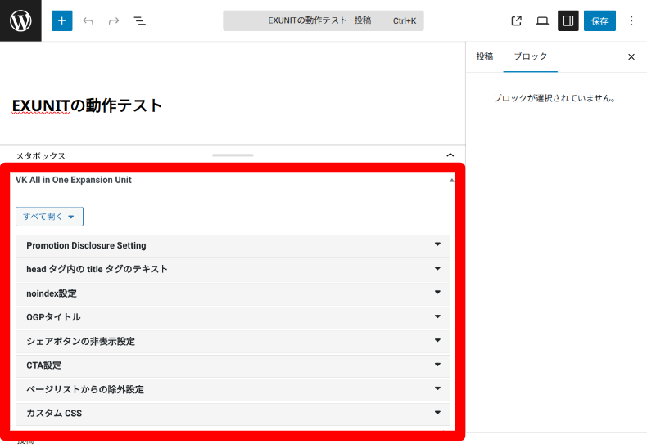
Task: Open the document overview list view
Action: (139, 20)
